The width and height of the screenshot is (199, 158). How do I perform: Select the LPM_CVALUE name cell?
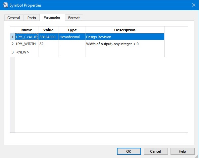(26, 37)
